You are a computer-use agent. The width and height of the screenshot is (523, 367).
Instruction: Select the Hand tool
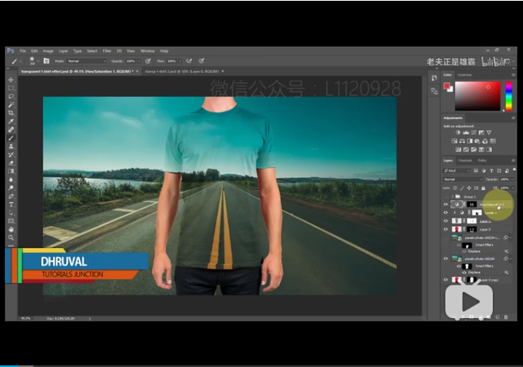click(x=11, y=229)
